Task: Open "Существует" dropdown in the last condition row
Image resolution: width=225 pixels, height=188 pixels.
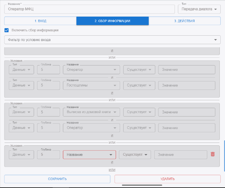Action: [x=135, y=155]
